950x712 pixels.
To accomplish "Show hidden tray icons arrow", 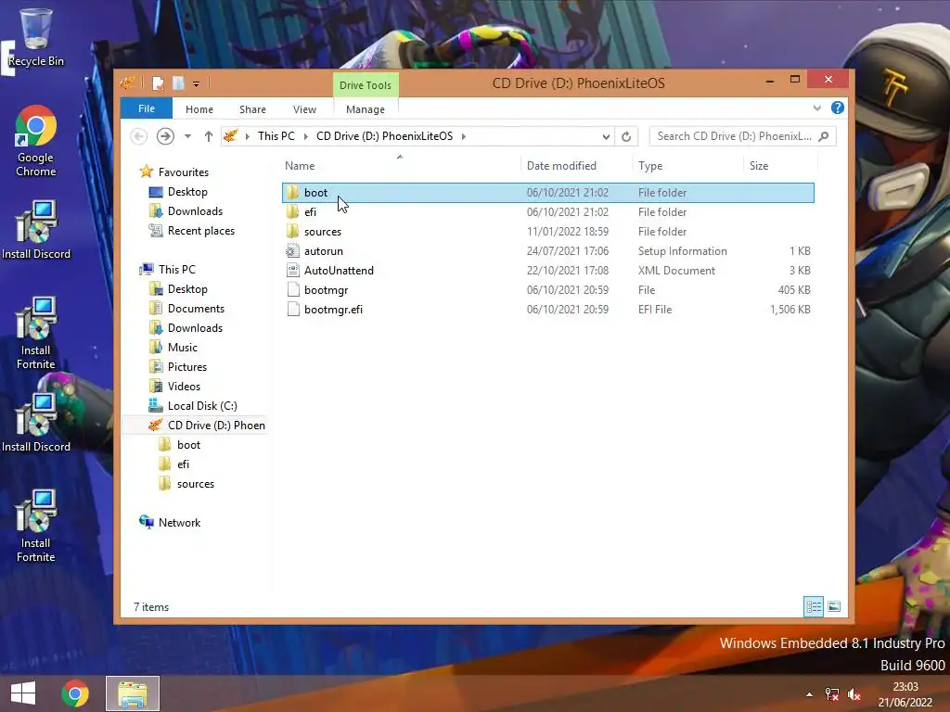I will [x=809, y=694].
